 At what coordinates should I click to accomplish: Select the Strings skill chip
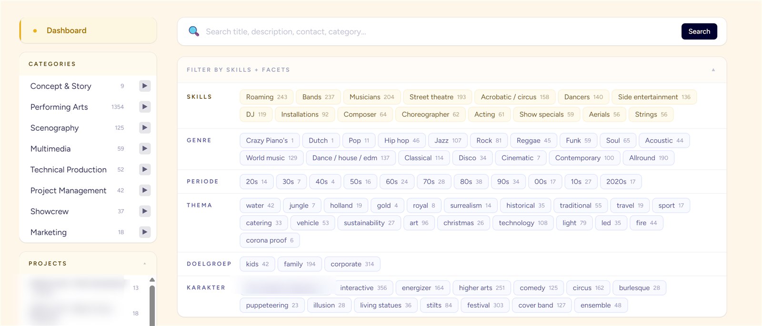[x=651, y=115]
